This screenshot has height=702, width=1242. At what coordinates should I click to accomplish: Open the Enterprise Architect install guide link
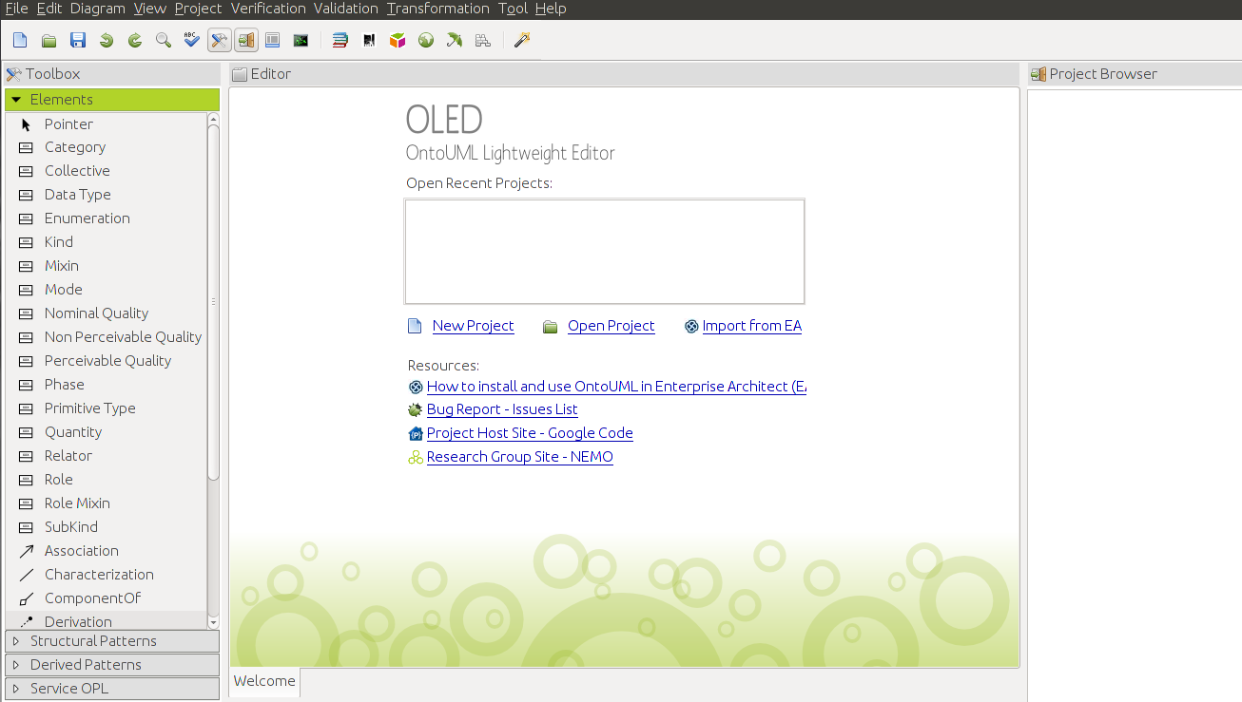click(616, 387)
